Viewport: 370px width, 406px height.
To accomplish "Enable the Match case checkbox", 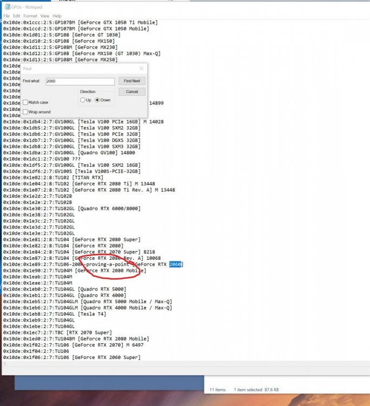I will point(26,102).
